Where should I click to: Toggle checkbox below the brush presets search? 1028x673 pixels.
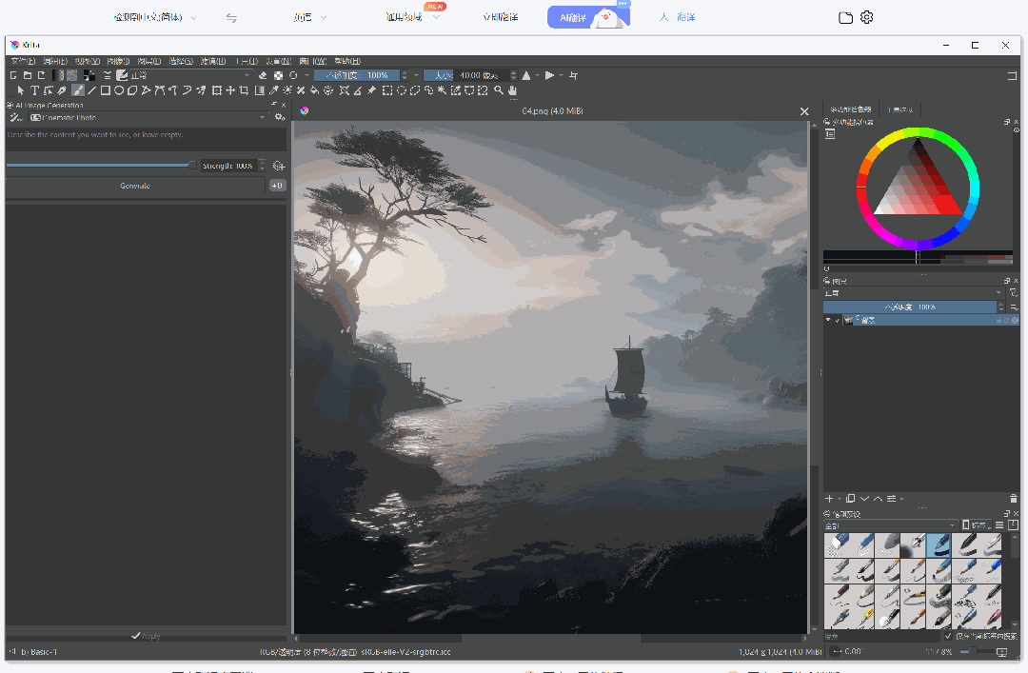click(948, 636)
